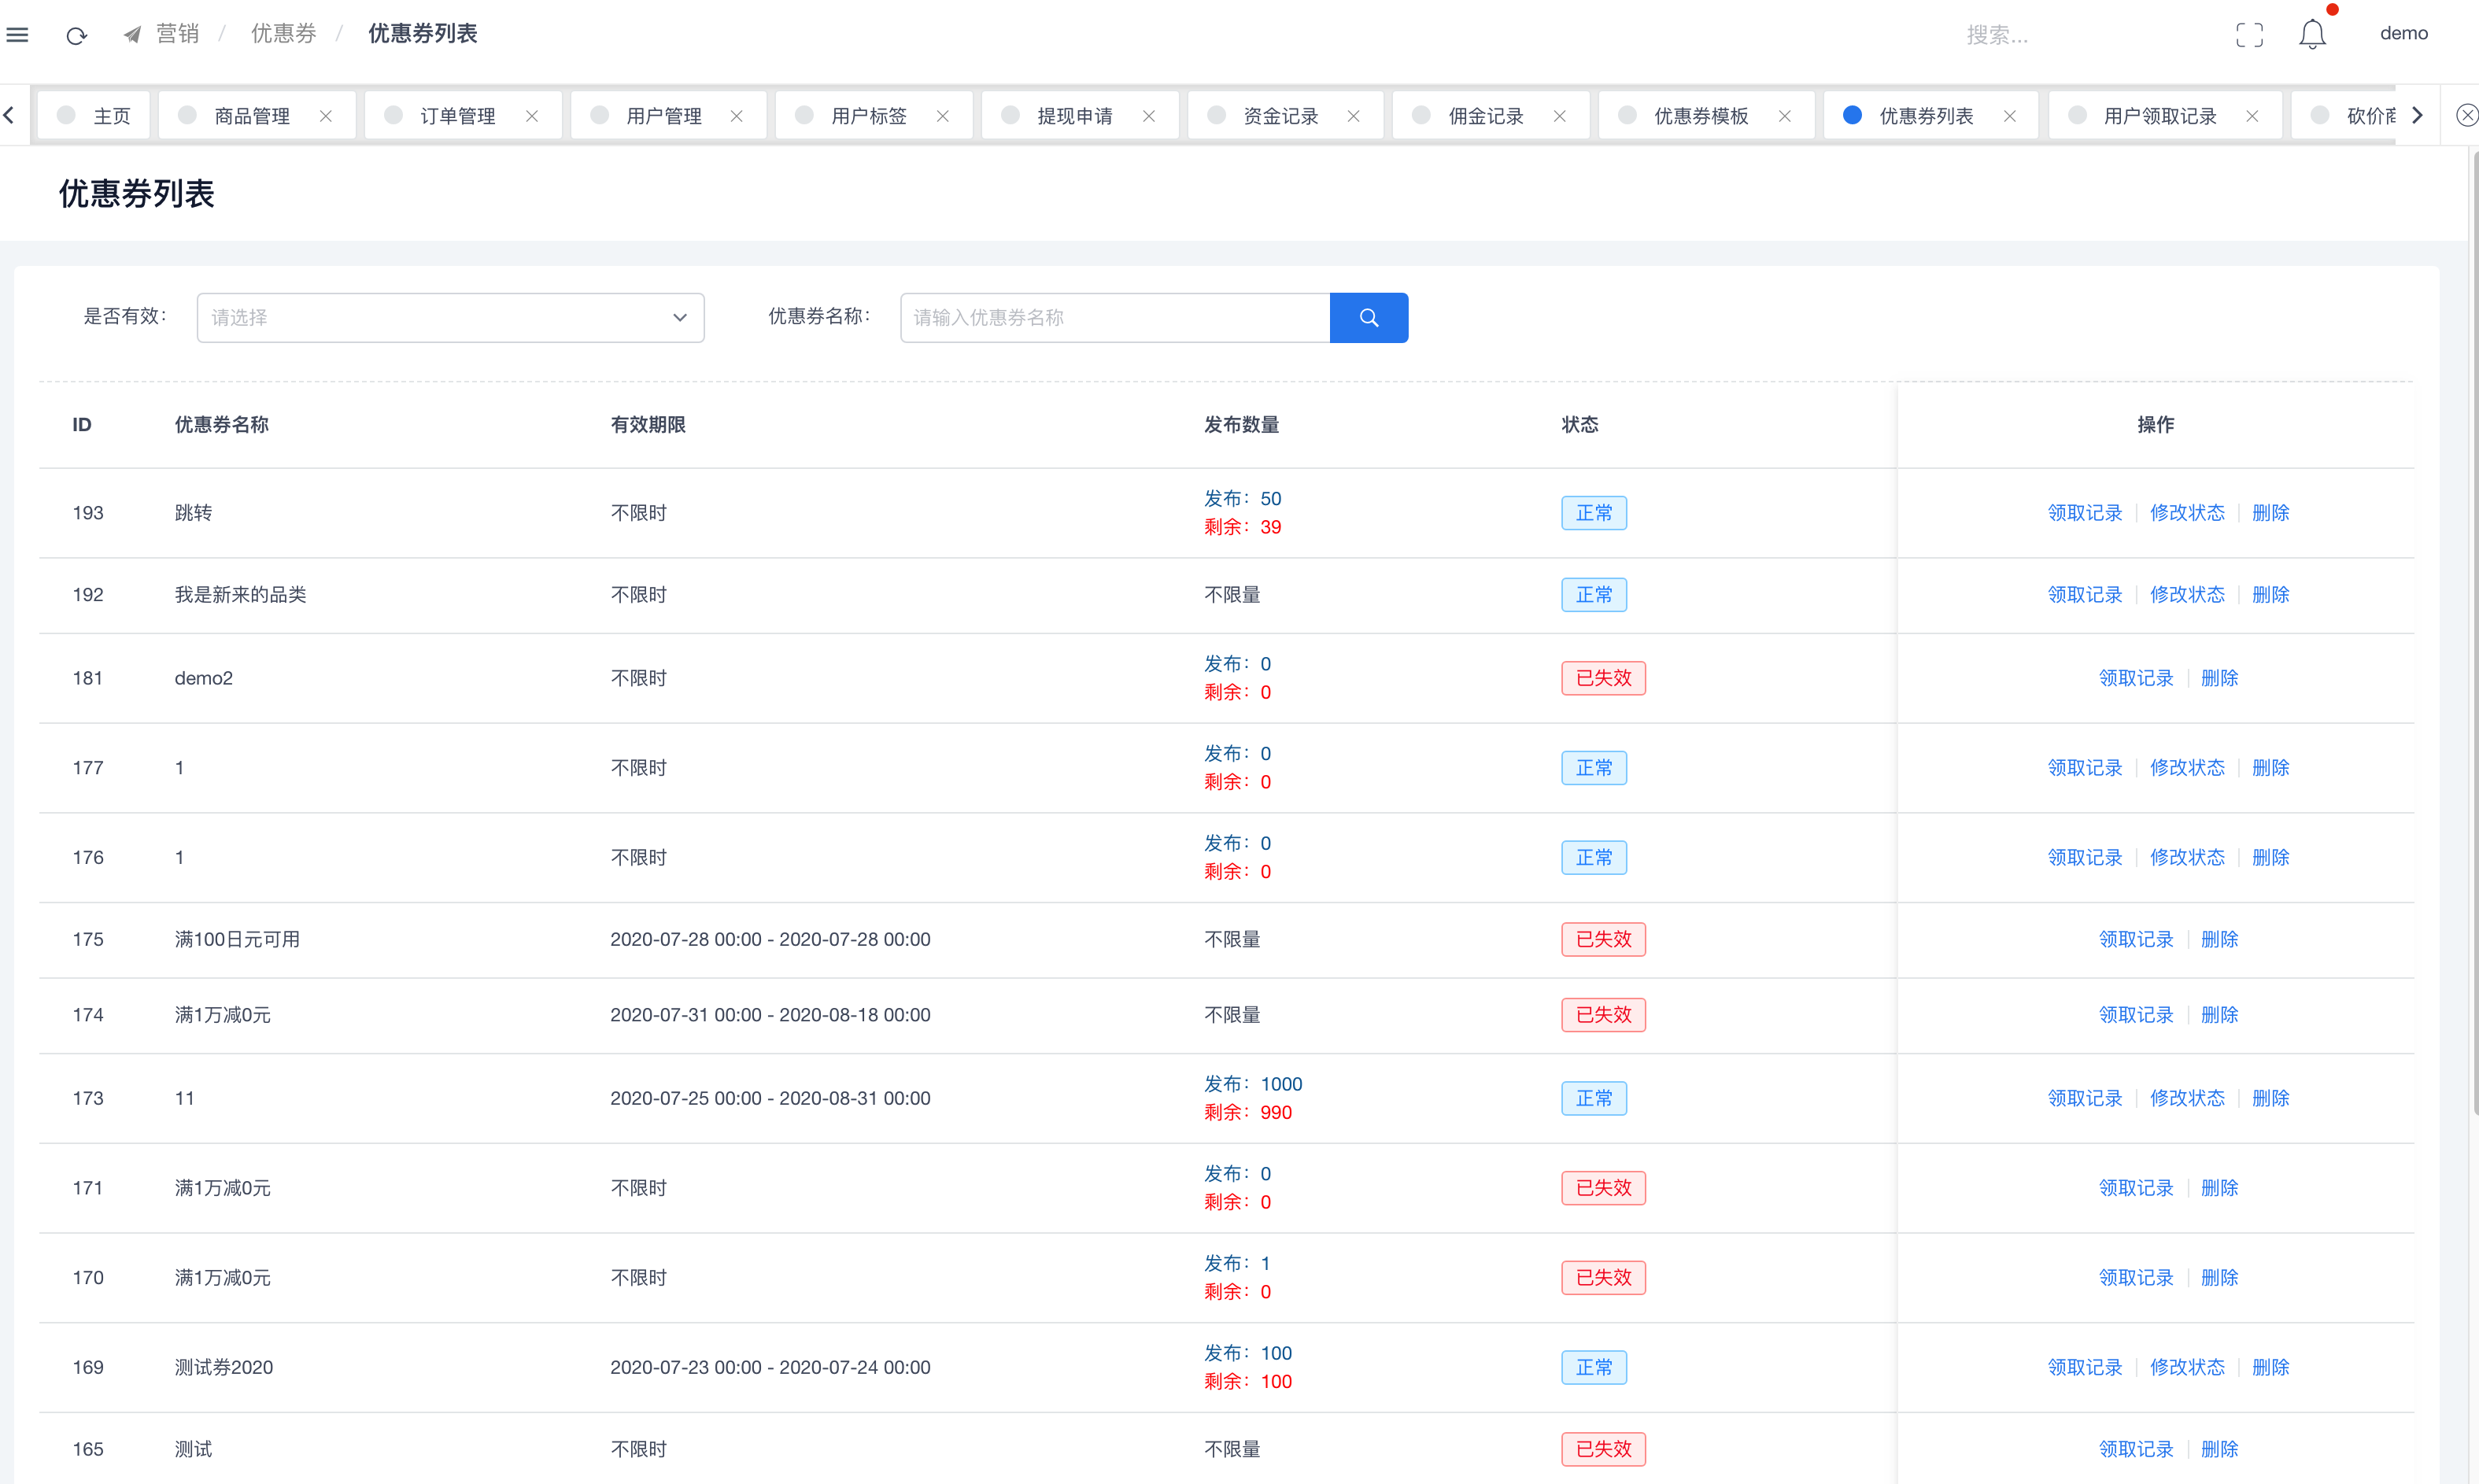
Task: Click the page refresh icon
Action: pos(76,36)
